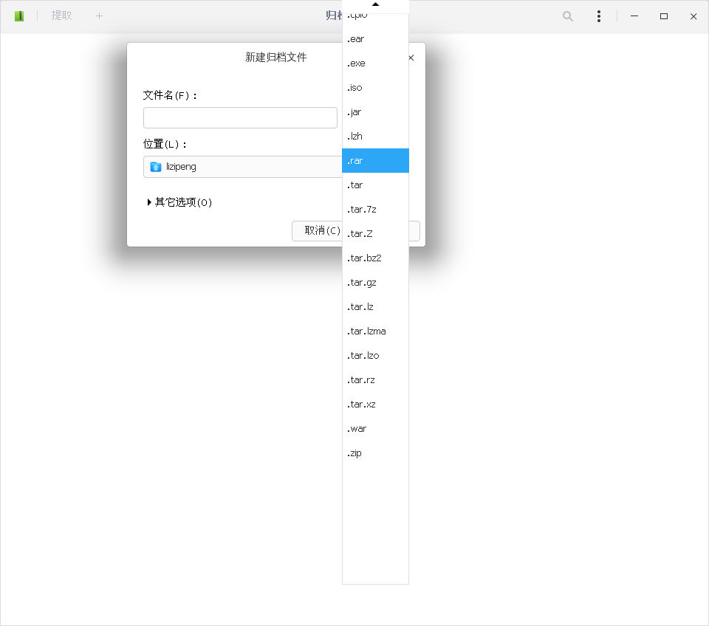Click the search magnifier icon
The width and height of the screenshot is (709, 626).
pos(567,16)
